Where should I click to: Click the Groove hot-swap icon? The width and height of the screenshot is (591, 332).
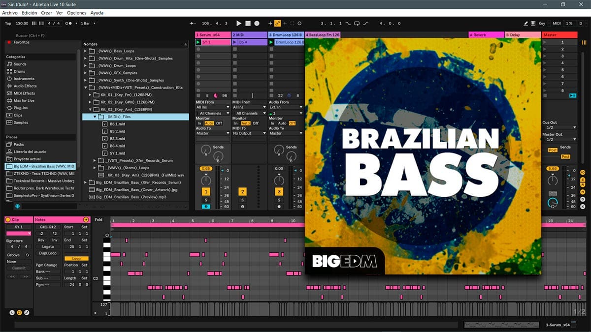(28, 255)
